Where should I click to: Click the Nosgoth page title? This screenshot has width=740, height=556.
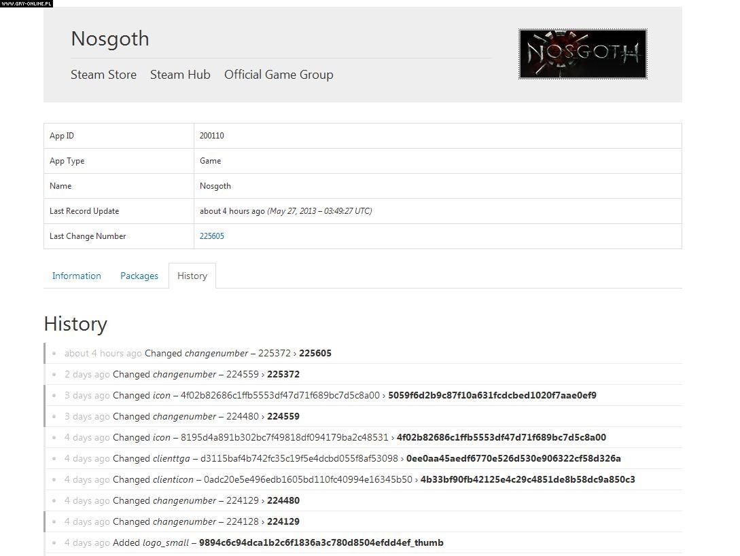coord(110,39)
